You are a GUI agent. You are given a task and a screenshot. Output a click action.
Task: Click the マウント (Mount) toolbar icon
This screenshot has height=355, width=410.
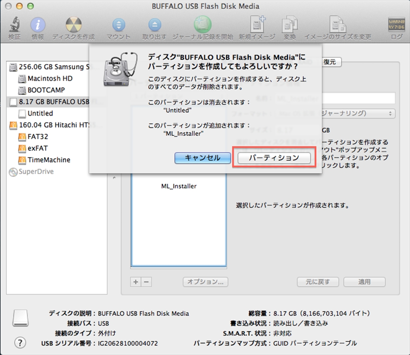click(x=119, y=25)
